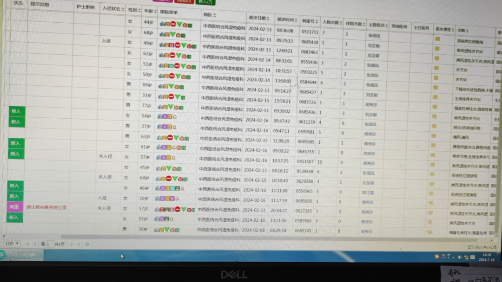
Task: Click the 入径 status cell in the 49岁 row
Action: click(x=106, y=41)
